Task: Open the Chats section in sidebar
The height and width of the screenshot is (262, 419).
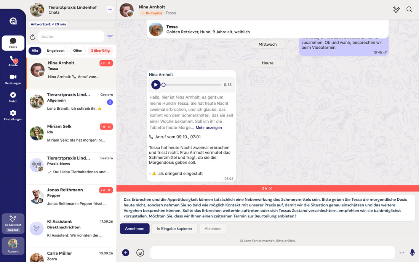Action: pyautogui.click(x=13, y=43)
